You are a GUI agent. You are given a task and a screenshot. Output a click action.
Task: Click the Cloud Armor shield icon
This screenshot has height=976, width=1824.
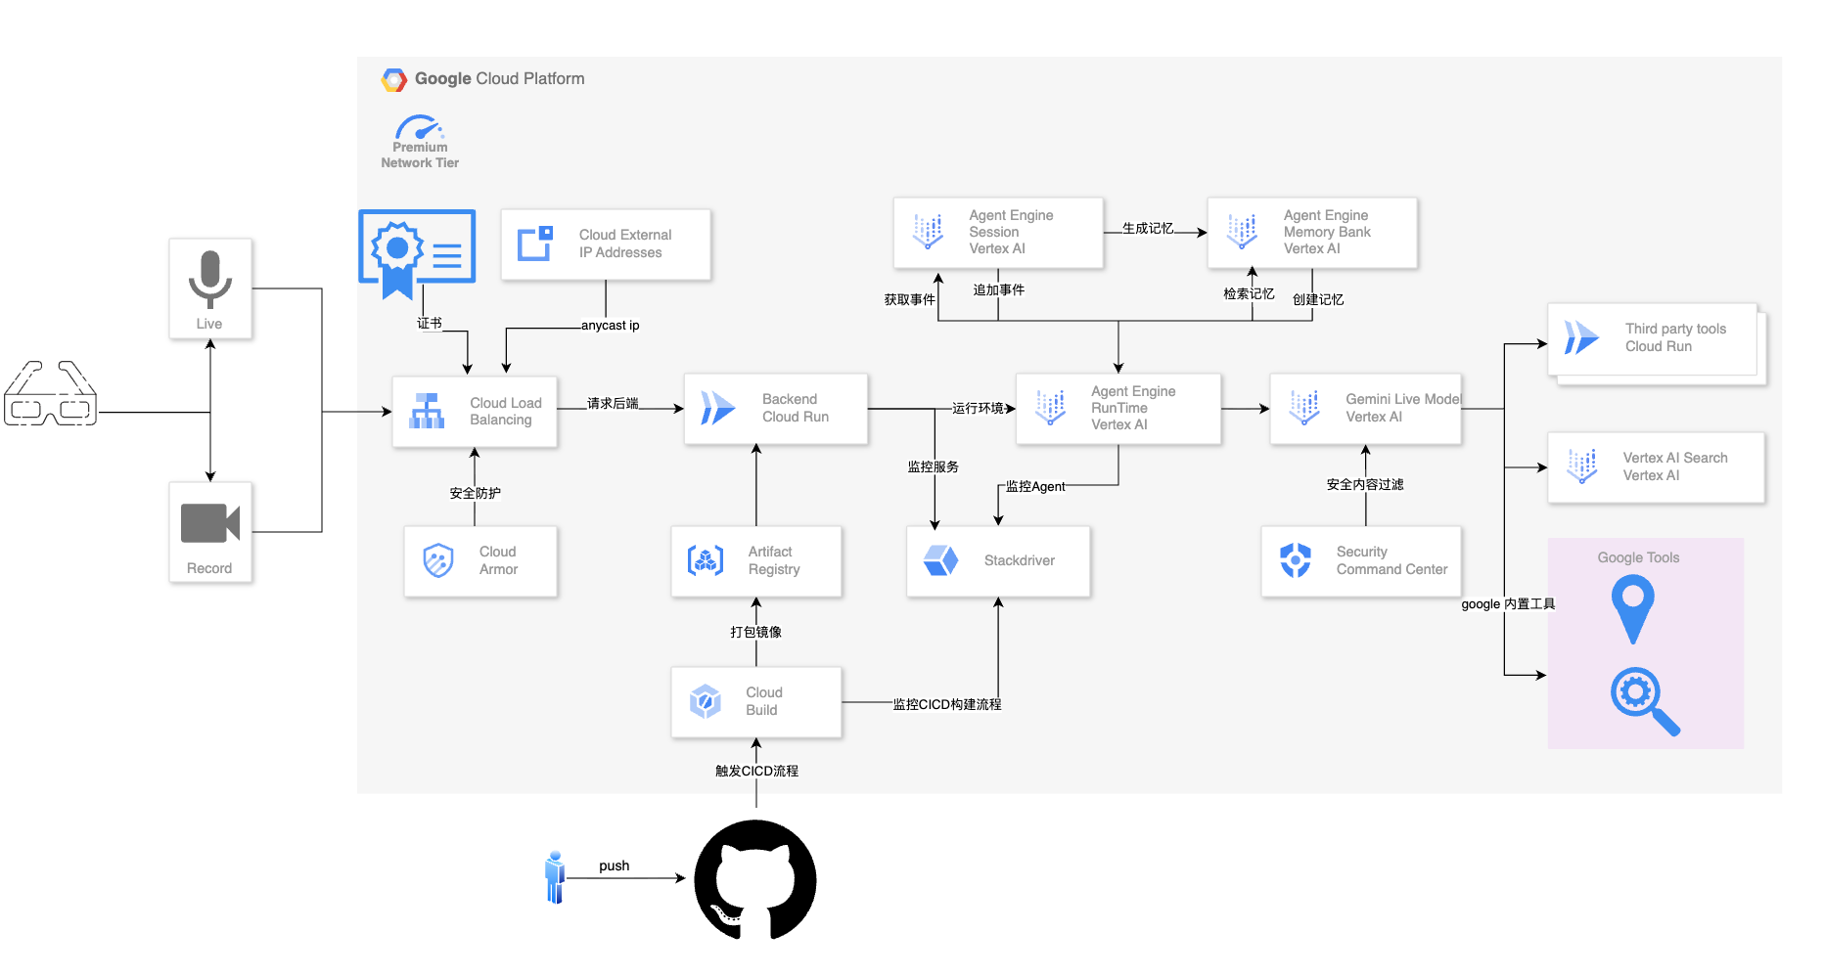[438, 560]
